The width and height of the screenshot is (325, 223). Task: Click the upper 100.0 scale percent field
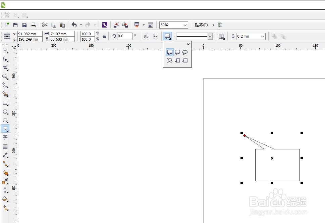[88, 34]
